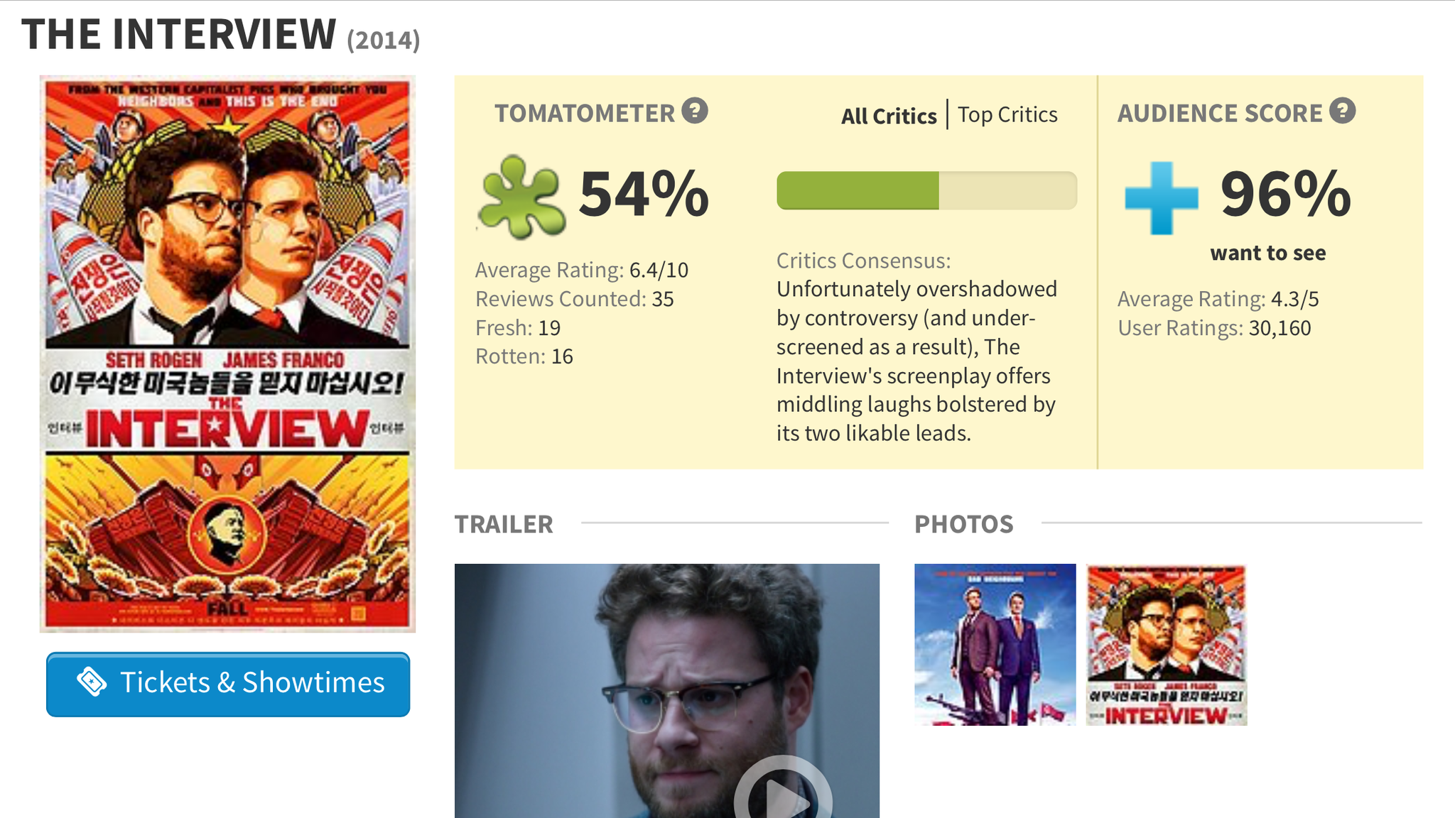This screenshot has width=1455, height=818.
Task: Click the User Ratings: 30,160 line
Action: point(1214,328)
